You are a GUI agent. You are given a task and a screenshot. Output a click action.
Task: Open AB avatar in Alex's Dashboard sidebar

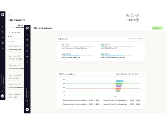pyautogui.click(x=27, y=109)
